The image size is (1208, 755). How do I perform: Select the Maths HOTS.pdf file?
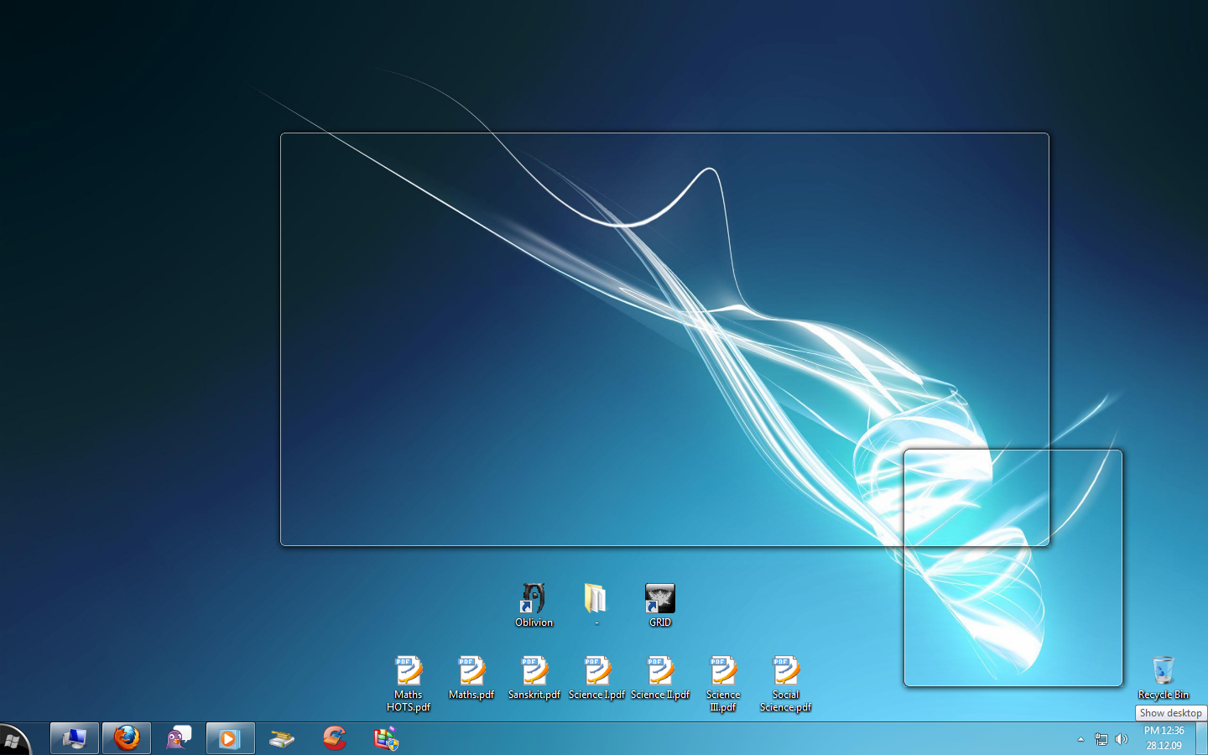409,684
